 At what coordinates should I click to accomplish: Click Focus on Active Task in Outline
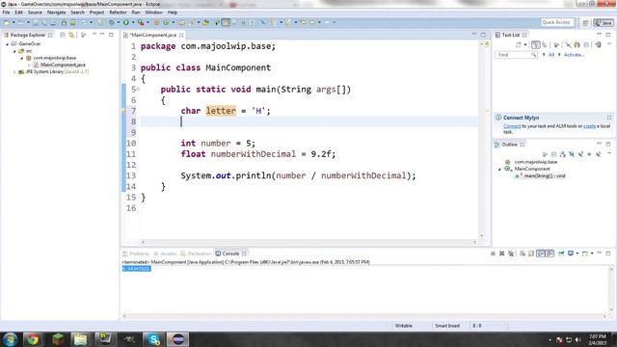pyautogui.click(x=545, y=154)
